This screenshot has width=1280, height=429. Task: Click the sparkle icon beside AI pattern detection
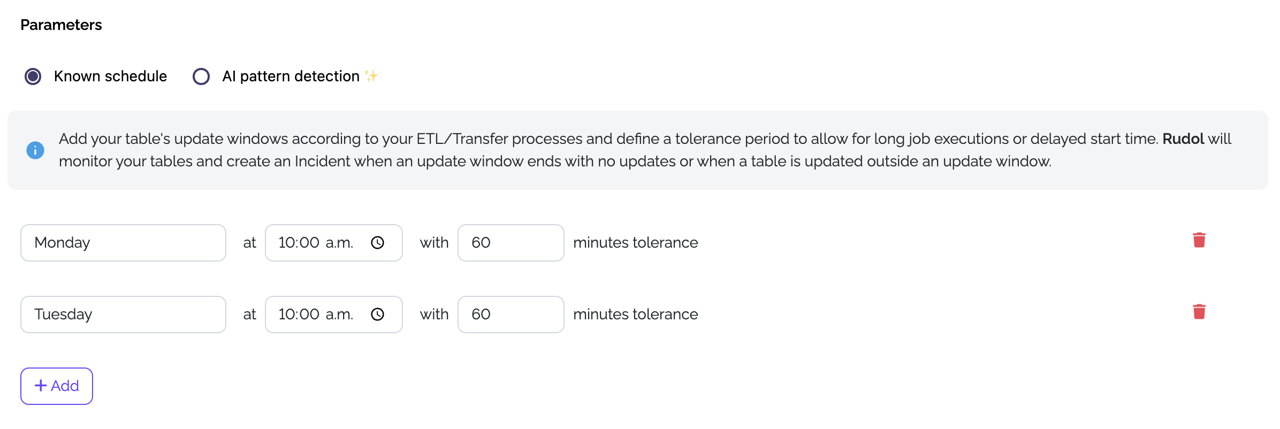371,76
